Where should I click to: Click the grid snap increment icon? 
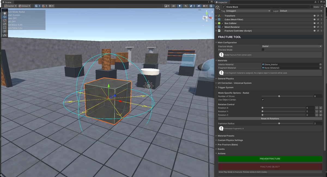[43, 6]
